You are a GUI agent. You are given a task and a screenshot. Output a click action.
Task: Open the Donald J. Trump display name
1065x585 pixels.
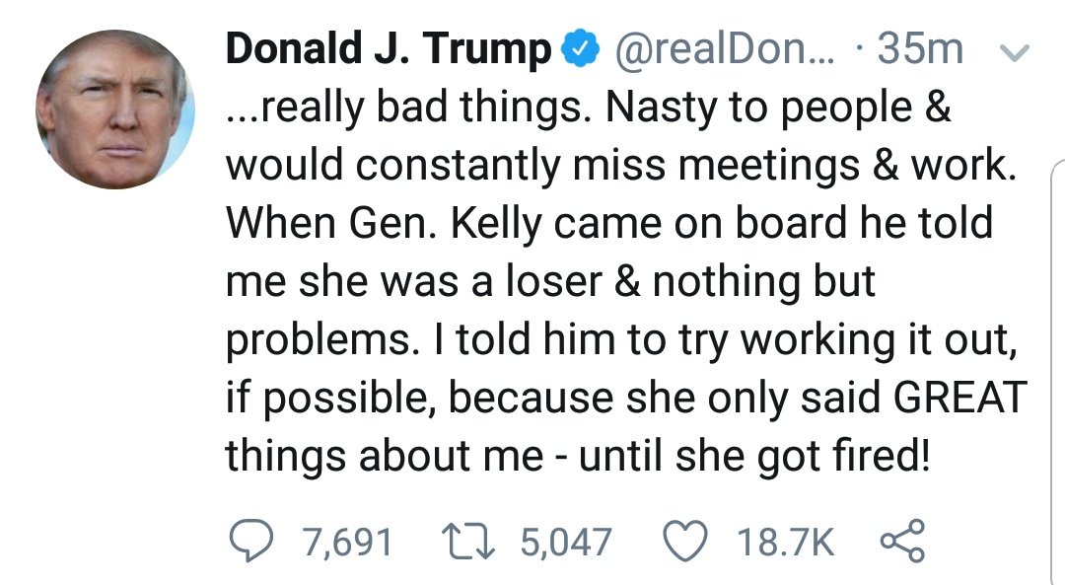388,49
